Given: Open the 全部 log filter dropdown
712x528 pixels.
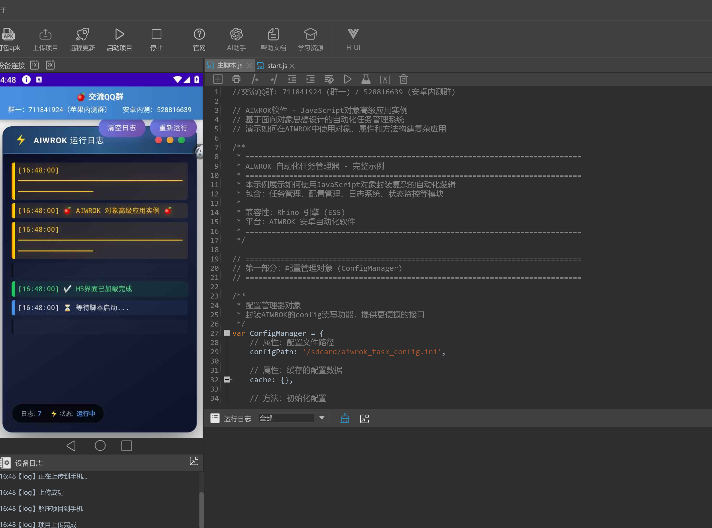Looking at the screenshot, I should pyautogui.click(x=294, y=418).
